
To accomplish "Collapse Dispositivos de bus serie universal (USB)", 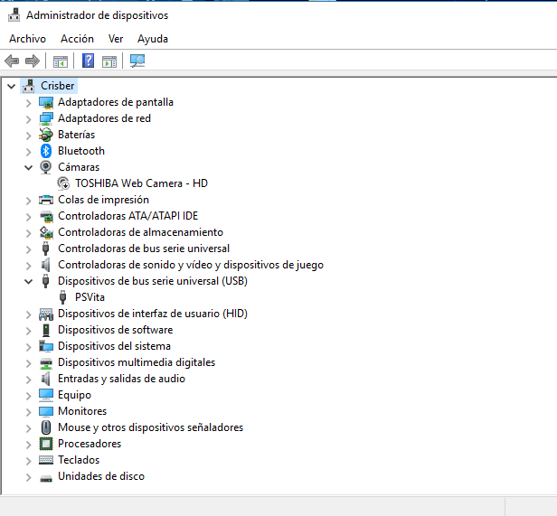I will (28, 282).
